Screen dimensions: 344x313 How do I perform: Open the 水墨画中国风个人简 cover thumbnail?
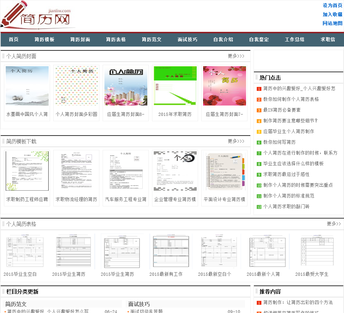point(27,86)
